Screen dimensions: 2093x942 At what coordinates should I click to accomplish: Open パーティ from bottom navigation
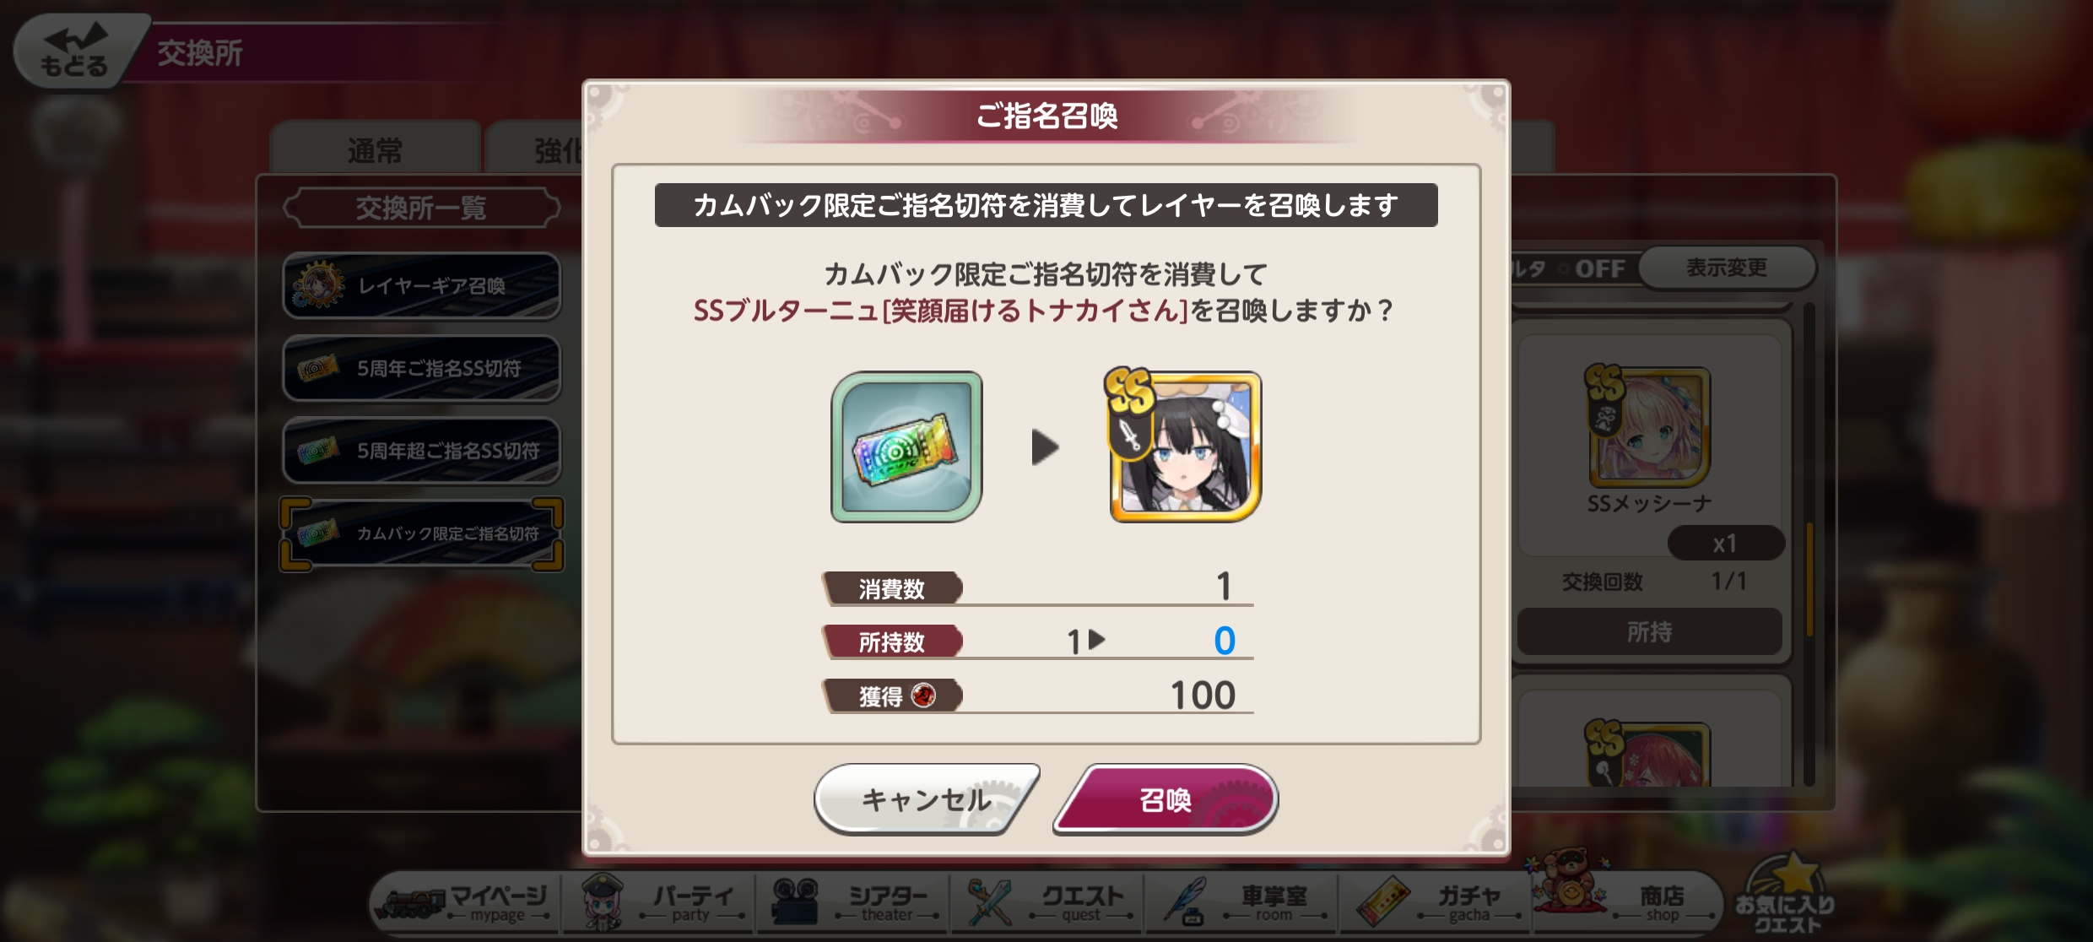[658, 903]
